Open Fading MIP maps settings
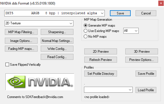This screenshot has height=104, width=164. coord(21,49)
